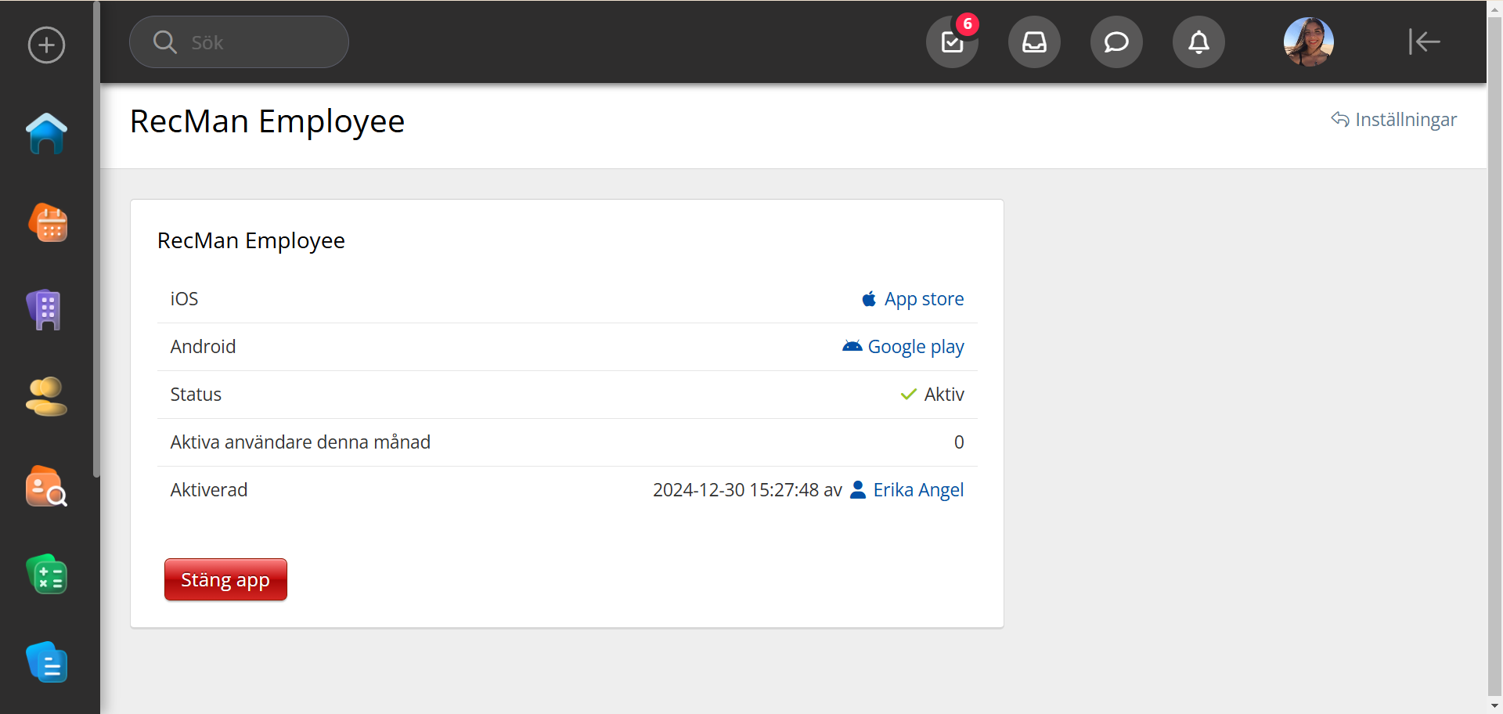Viewport: 1503px width, 714px height.
Task: Open the gold coins sidebar icon
Action: pos(46,397)
